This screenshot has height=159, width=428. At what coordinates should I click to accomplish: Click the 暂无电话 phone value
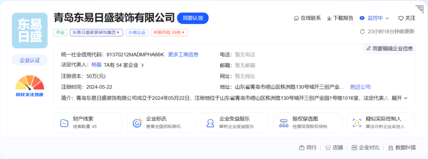(x=245, y=55)
